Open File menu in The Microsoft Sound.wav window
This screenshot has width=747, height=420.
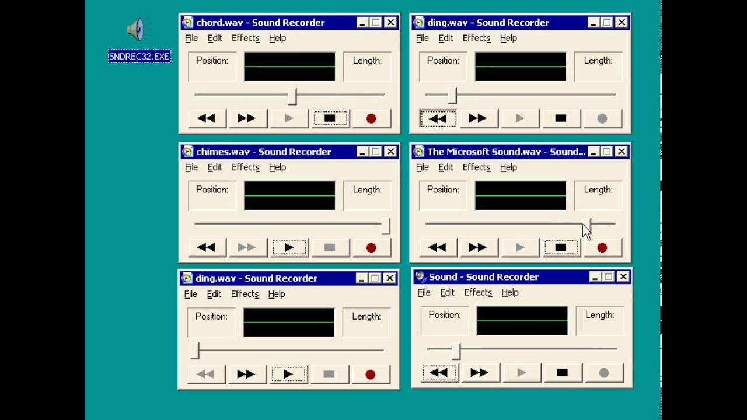click(x=423, y=167)
